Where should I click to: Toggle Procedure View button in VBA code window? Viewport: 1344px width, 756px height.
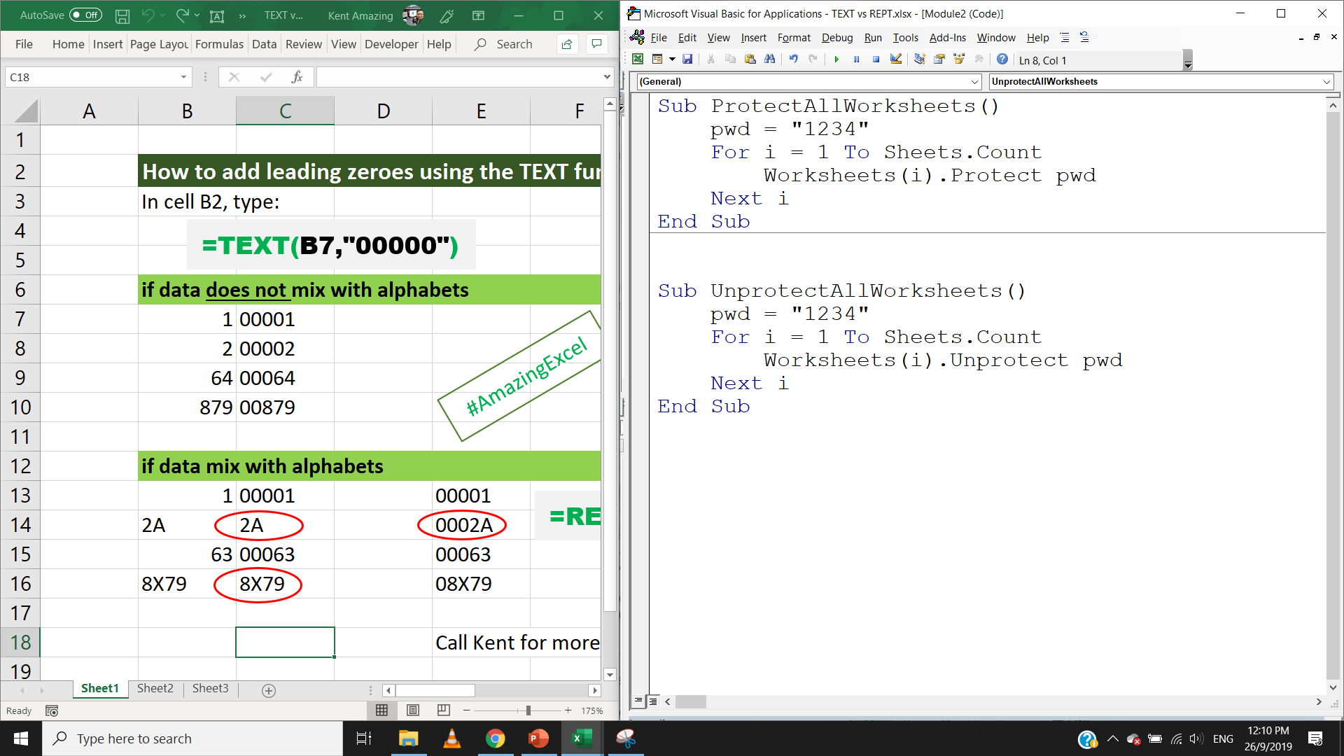[638, 701]
